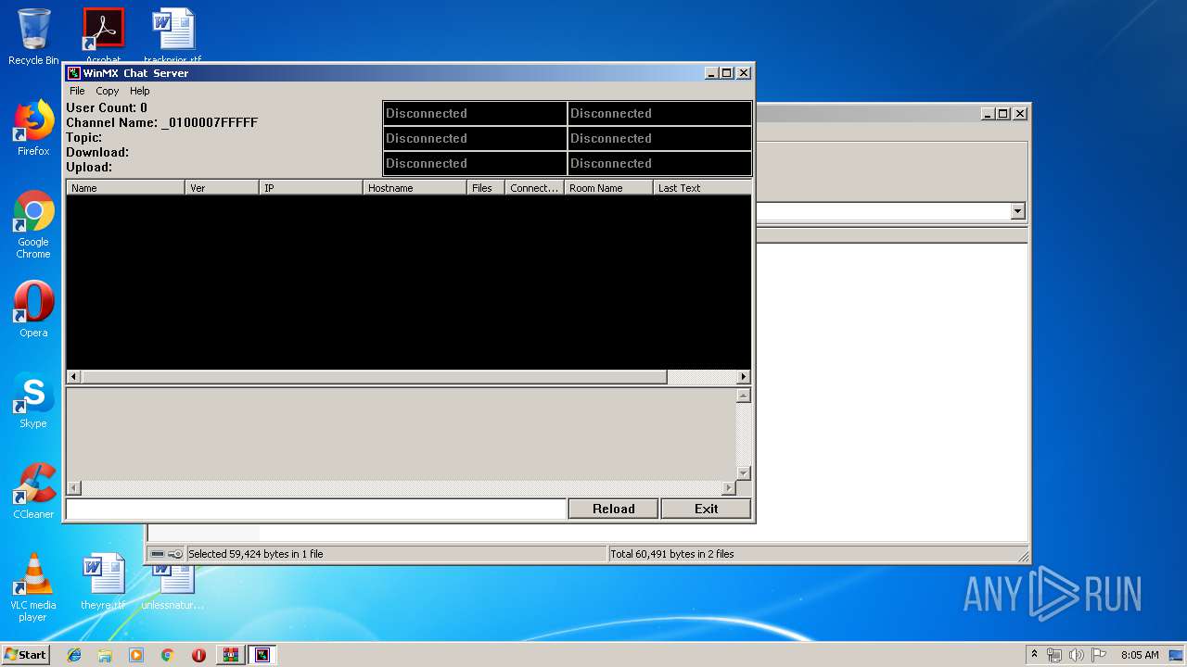Image resolution: width=1187 pixels, height=667 pixels.
Task: Select the Skype desktop shortcut
Action: tap(33, 401)
